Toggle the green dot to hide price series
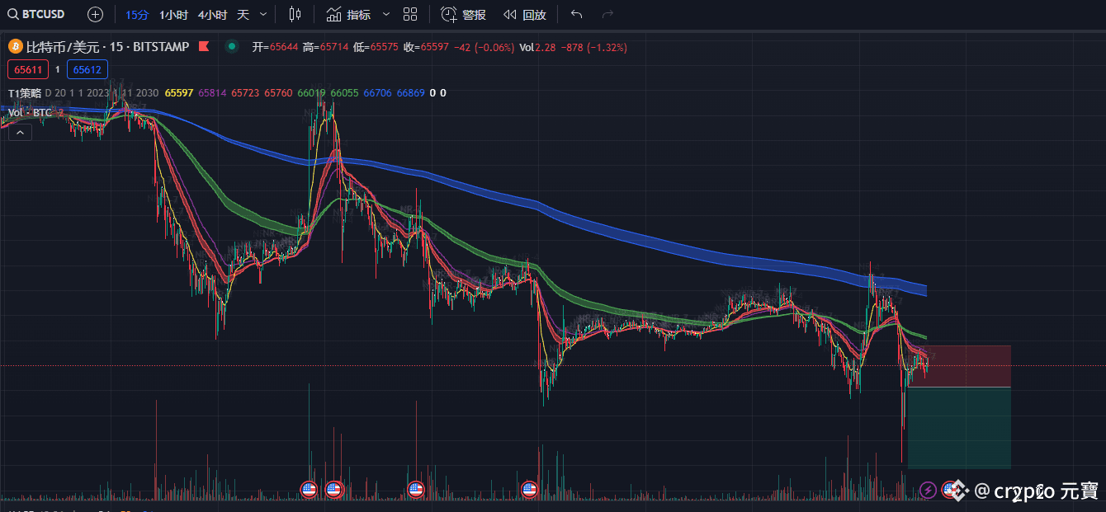The image size is (1106, 512). tap(232, 47)
